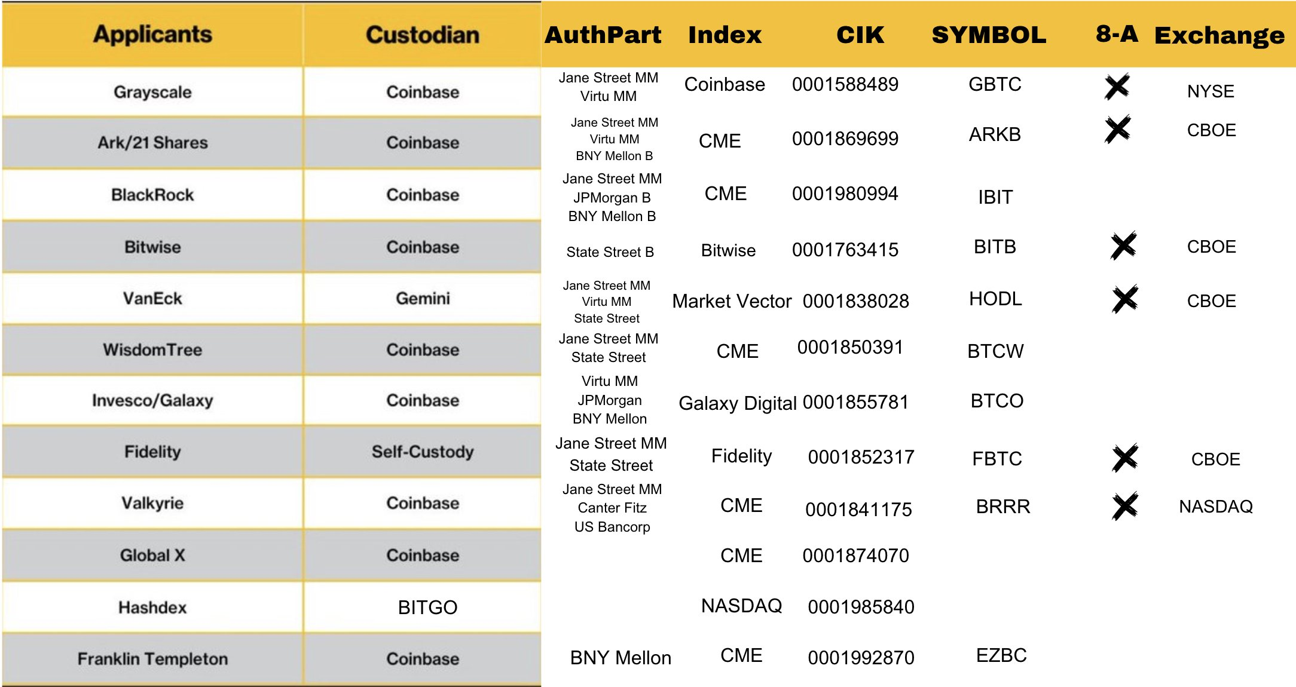Select the Galaxy Digital index cell
The height and width of the screenshot is (687, 1296).
737,403
